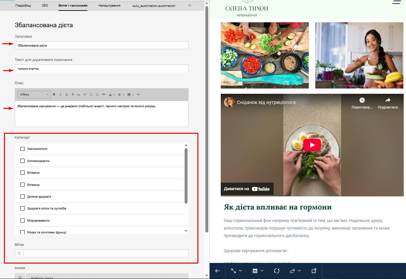This screenshot has width=406, height=279.
Task: Click the insert link icon
Action: click(x=103, y=94)
